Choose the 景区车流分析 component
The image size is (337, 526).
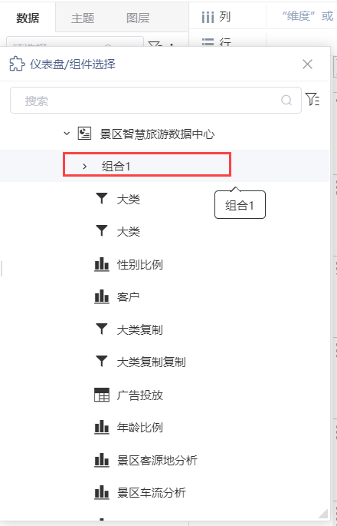151,492
